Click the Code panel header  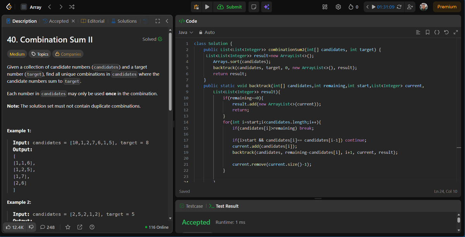coord(188,21)
